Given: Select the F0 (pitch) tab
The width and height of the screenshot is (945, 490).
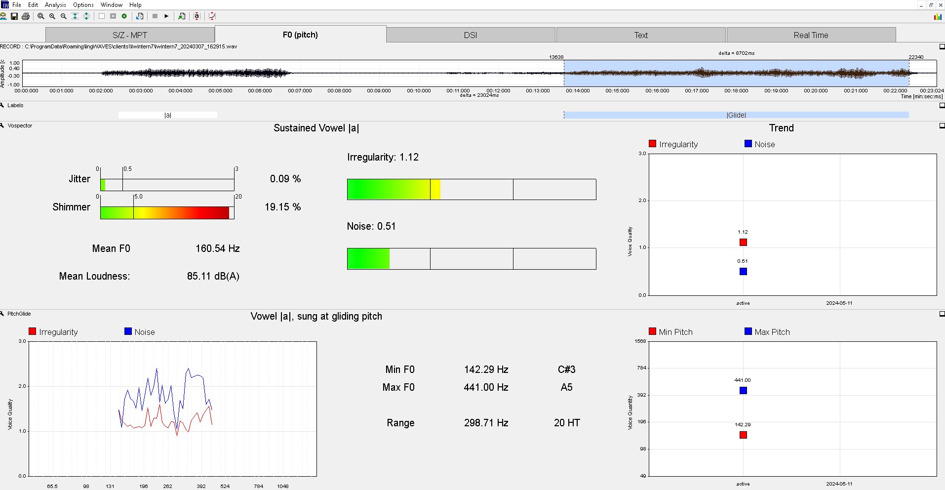Looking at the screenshot, I should point(300,34).
